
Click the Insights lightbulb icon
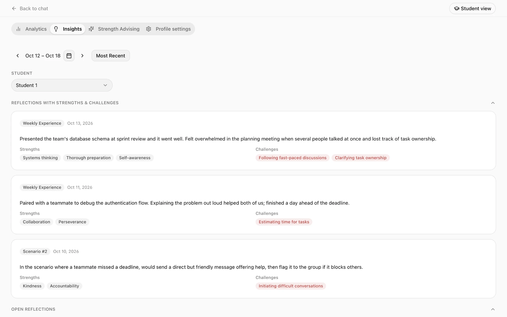(56, 29)
